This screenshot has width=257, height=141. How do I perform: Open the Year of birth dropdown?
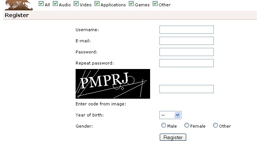click(170, 115)
